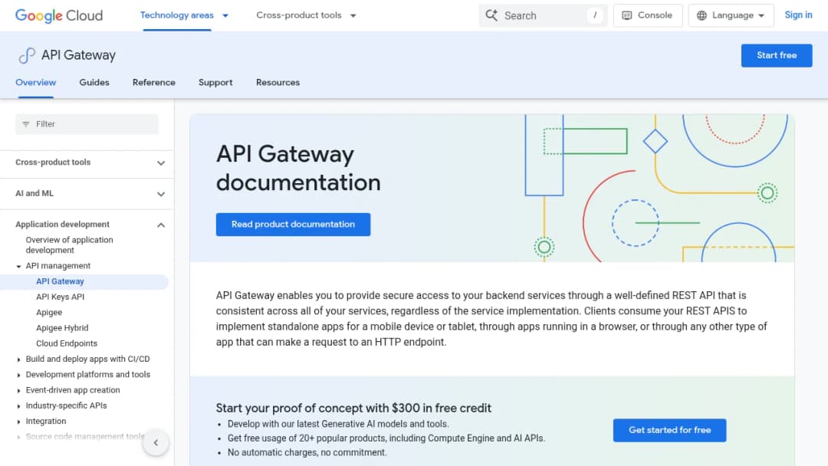Open the Console button
Viewport: 828px width, 466px height.
[647, 15]
